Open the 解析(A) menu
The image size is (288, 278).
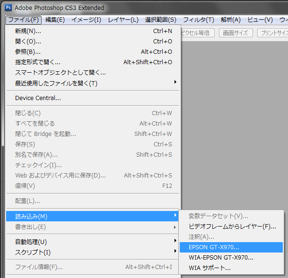[x=230, y=20]
